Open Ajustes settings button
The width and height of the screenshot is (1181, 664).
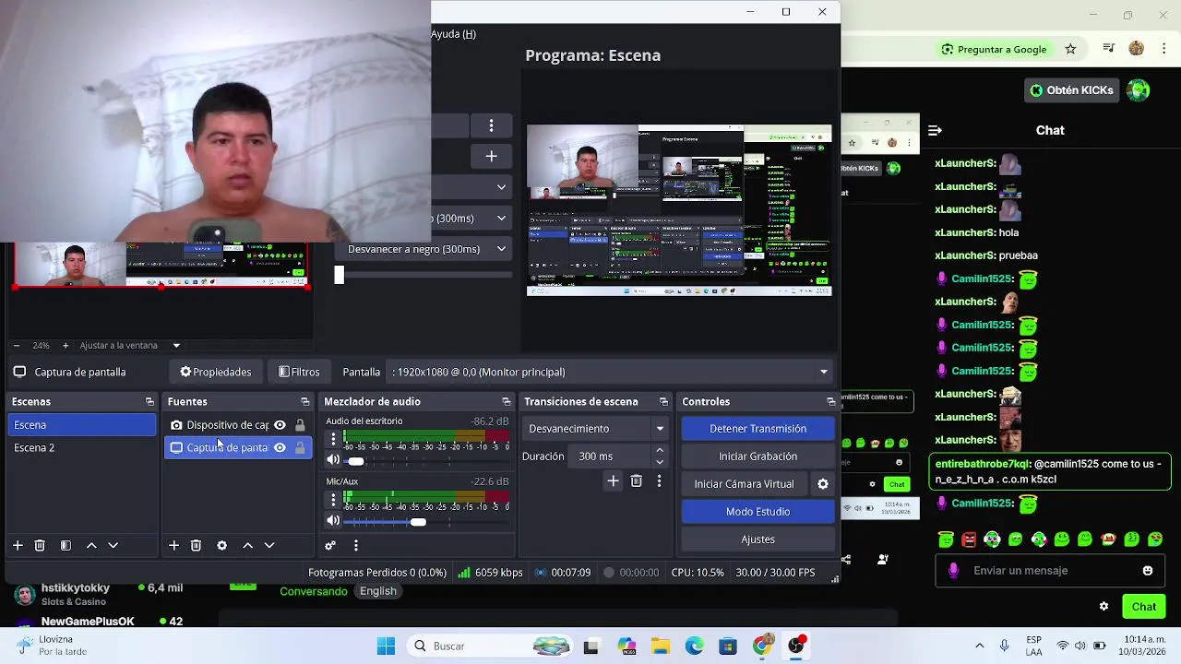(x=758, y=539)
